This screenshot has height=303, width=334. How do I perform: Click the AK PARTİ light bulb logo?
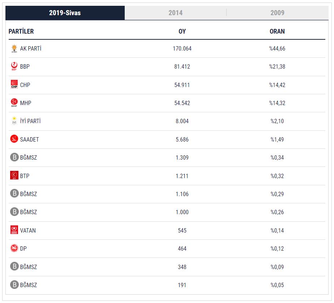(14, 48)
